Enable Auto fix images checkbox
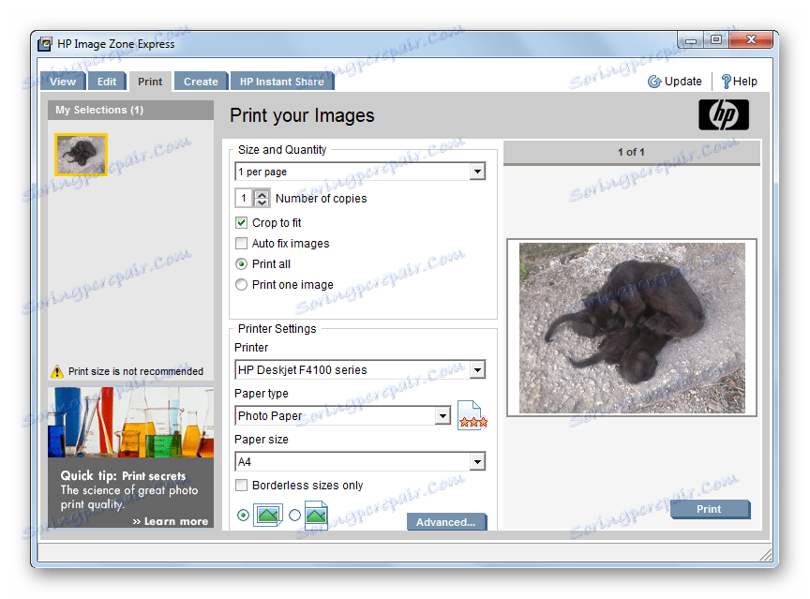 point(242,244)
